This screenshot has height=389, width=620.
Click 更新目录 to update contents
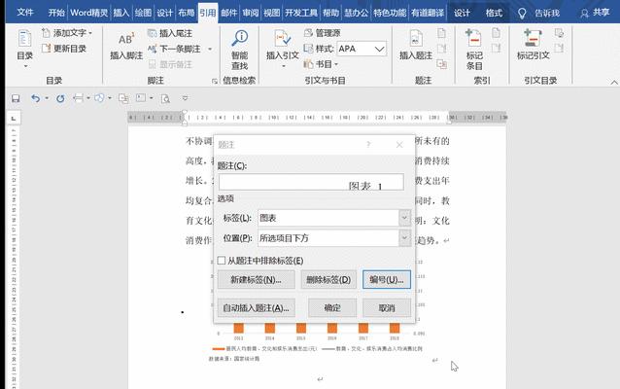[x=64, y=49]
